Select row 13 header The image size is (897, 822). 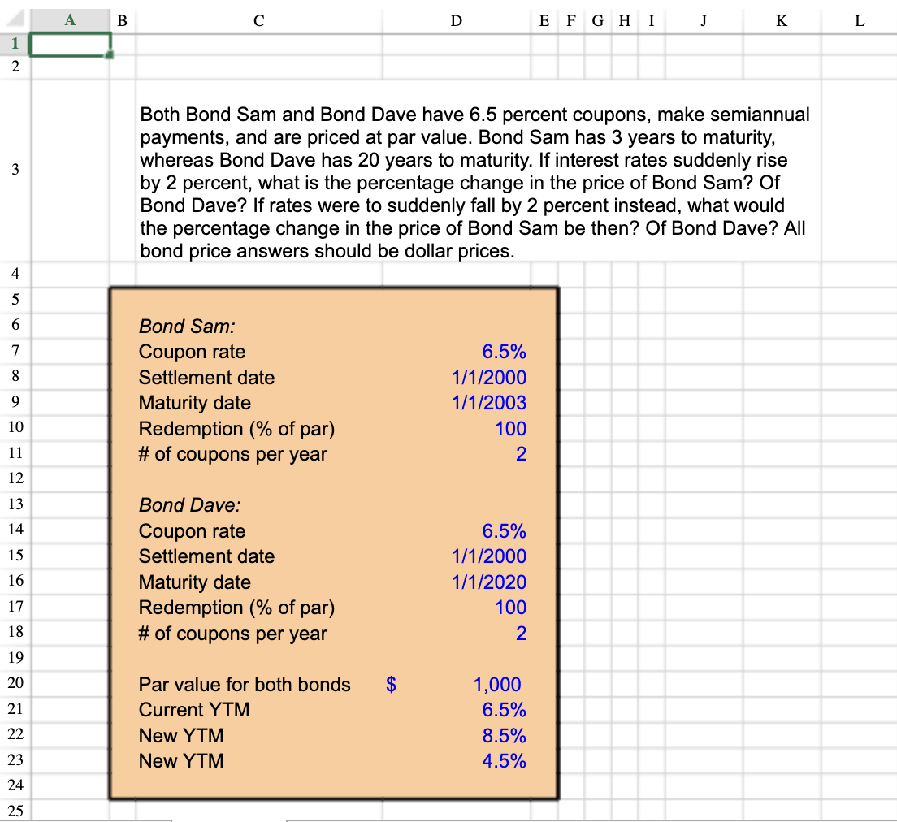pyautogui.click(x=15, y=504)
